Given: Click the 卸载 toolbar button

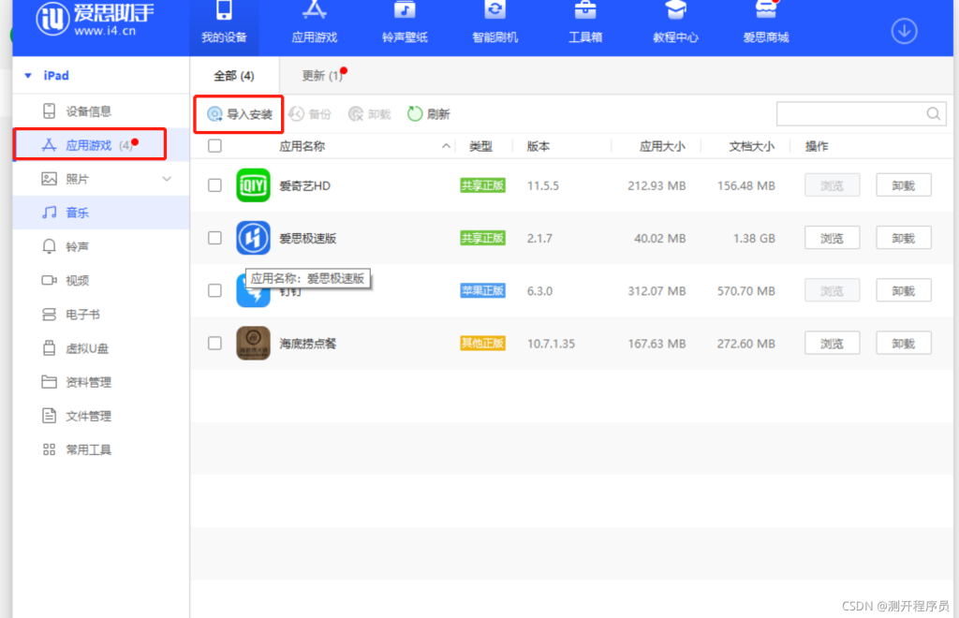Looking at the screenshot, I should point(369,114).
